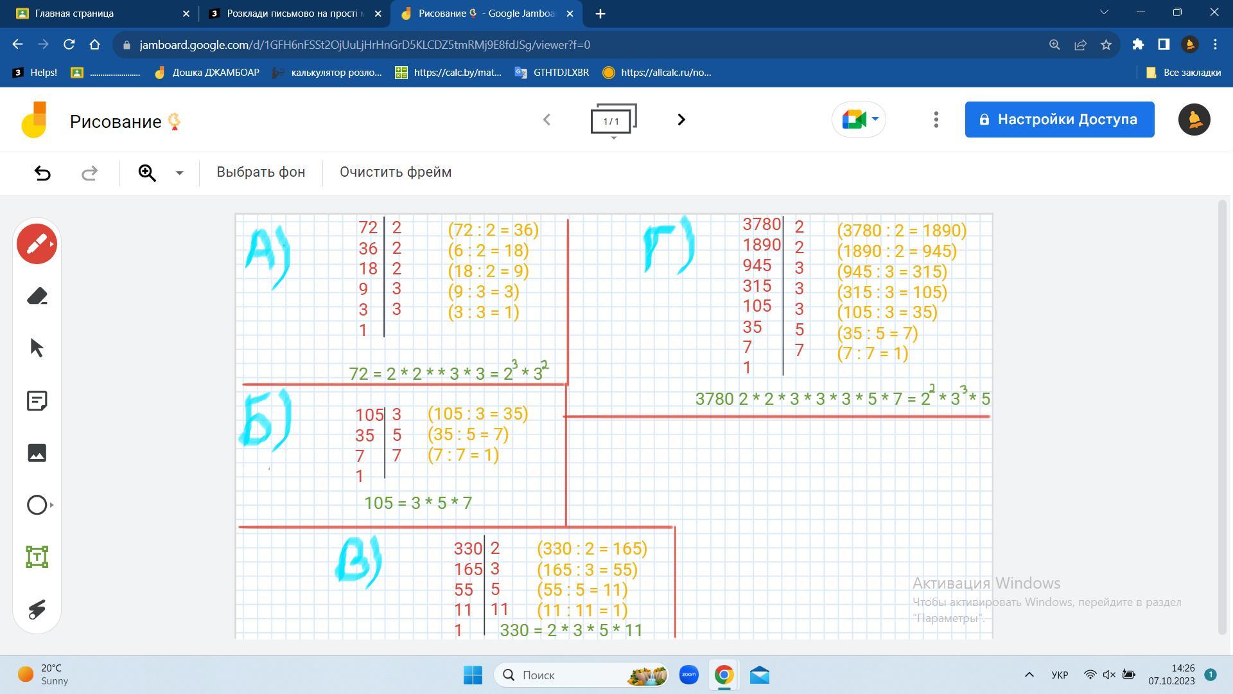
Task: Expand the frame bar under 1/1
Action: [613, 138]
